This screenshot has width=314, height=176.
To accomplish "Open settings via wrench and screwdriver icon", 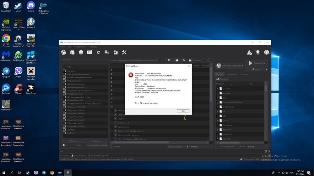I will (x=124, y=52).
